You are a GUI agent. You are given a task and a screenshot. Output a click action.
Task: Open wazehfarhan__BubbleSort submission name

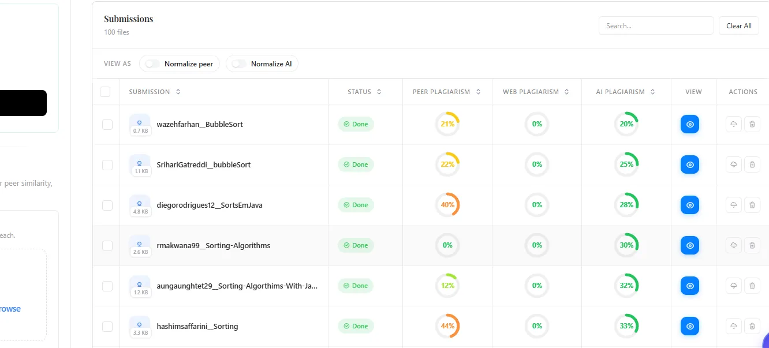click(200, 124)
